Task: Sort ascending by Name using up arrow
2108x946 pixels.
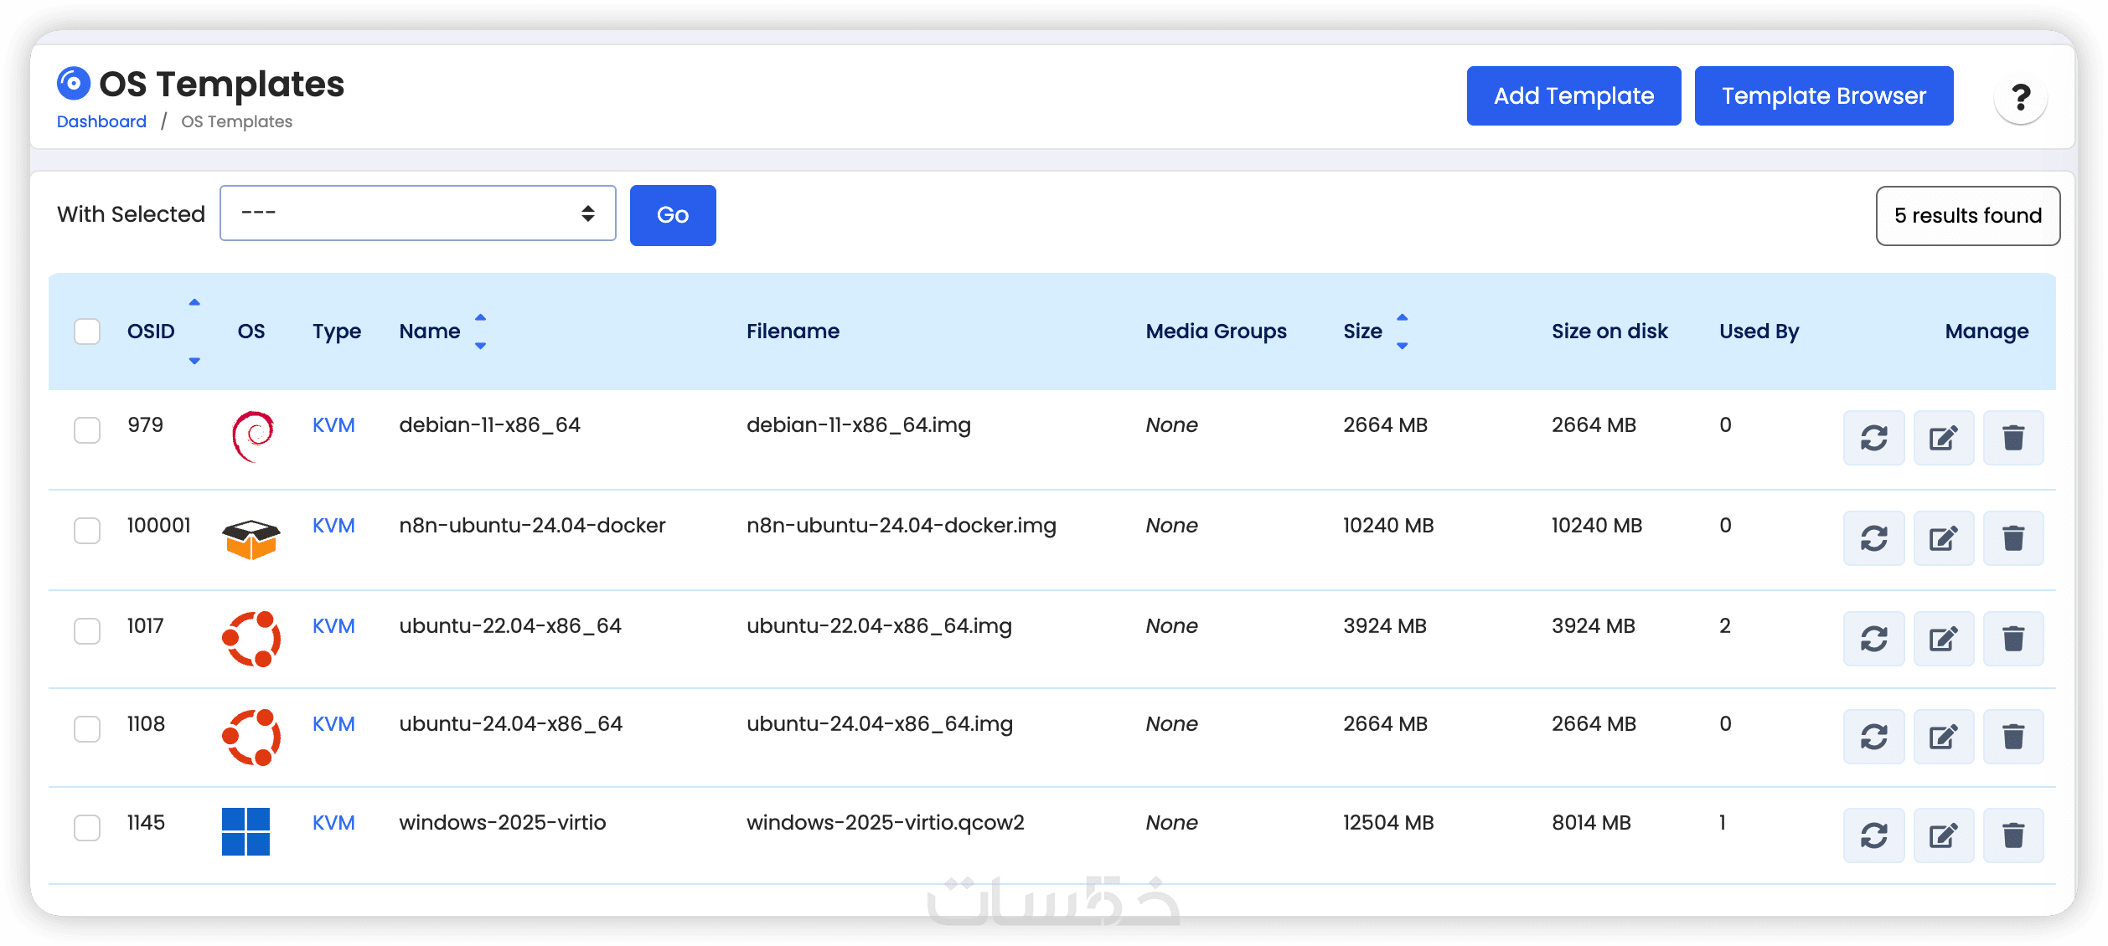Action: pyautogui.click(x=480, y=318)
